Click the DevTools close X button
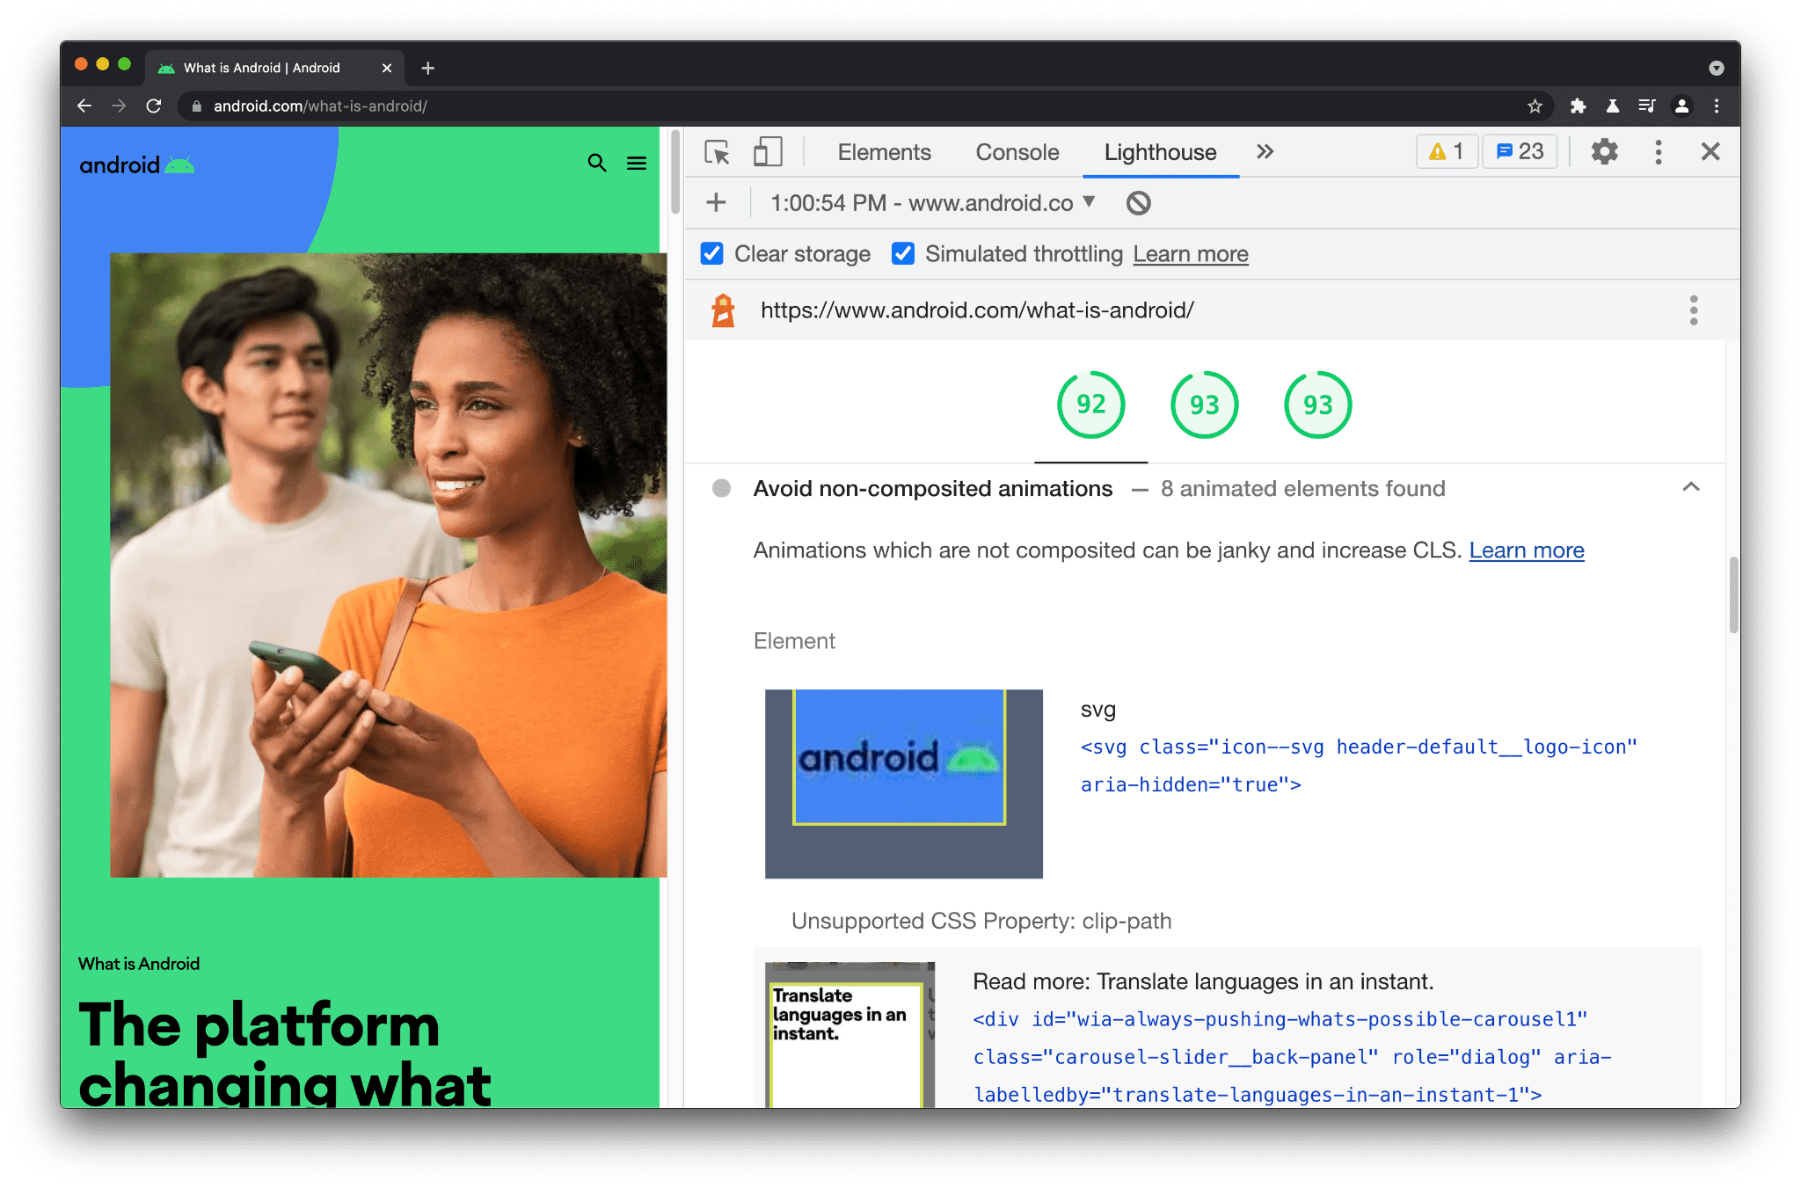The image size is (1801, 1188). point(1711,151)
